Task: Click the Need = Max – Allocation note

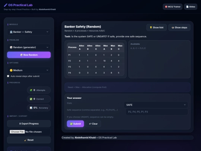Action: click(x=87, y=87)
